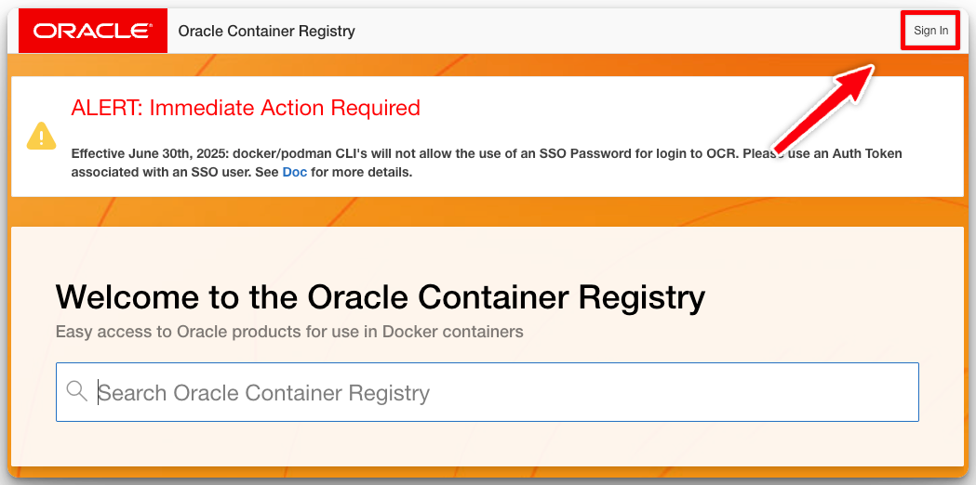Click the Oracle Container Registry header title
Viewport: 976px width, 485px height.
pyautogui.click(x=266, y=31)
